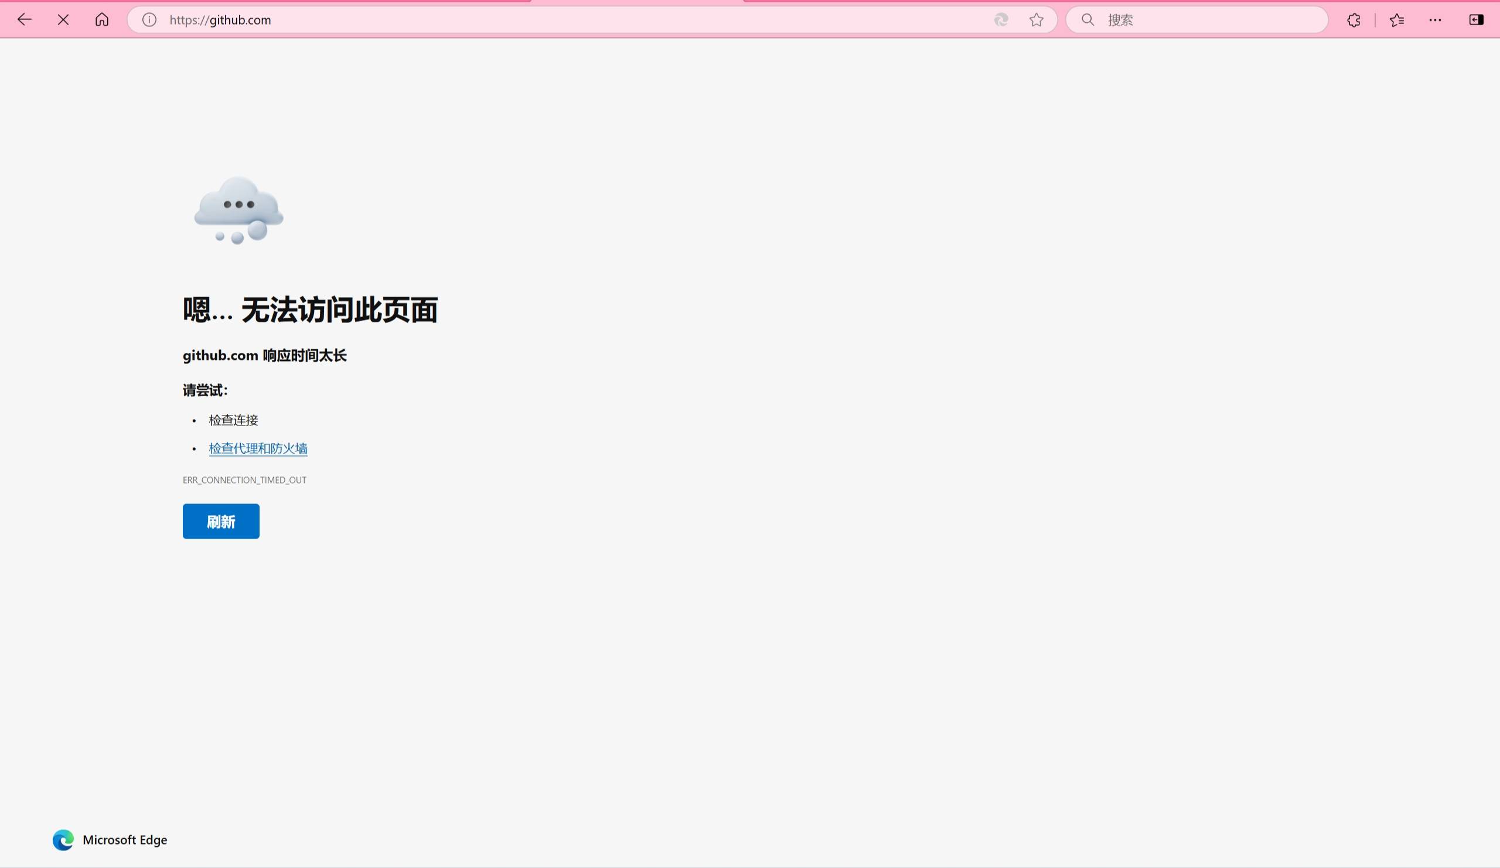Click the 搜索 search box
This screenshot has width=1500, height=868.
[x=1196, y=20]
